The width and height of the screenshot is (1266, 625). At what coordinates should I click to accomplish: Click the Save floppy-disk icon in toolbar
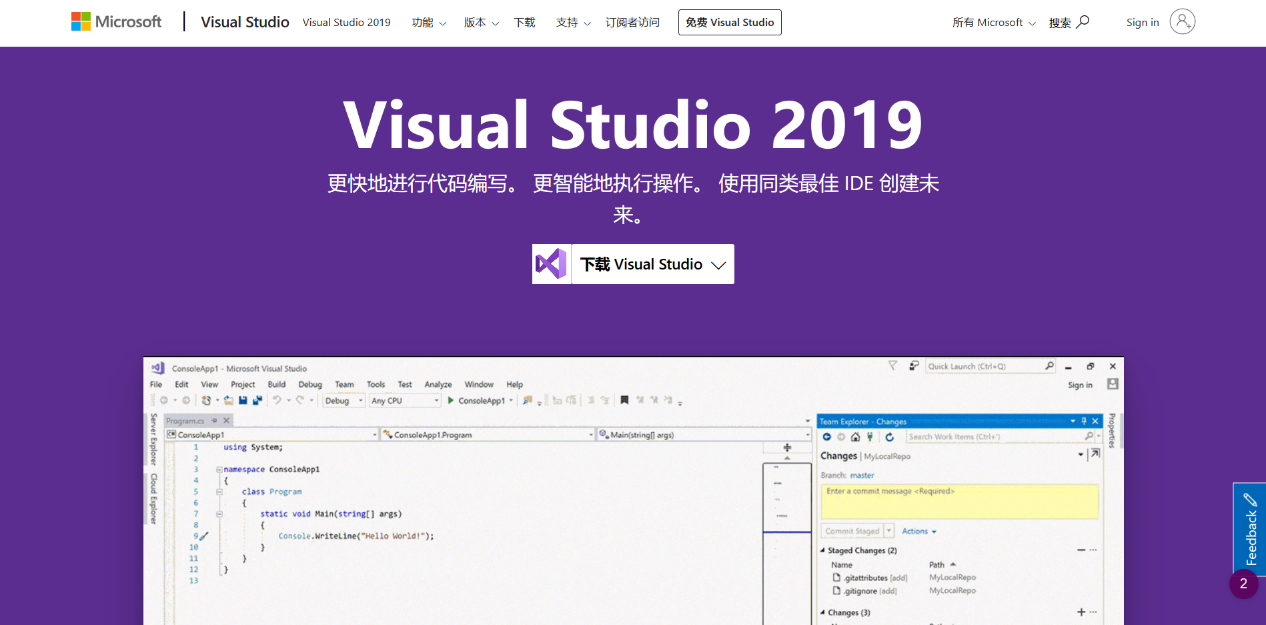[x=243, y=400]
